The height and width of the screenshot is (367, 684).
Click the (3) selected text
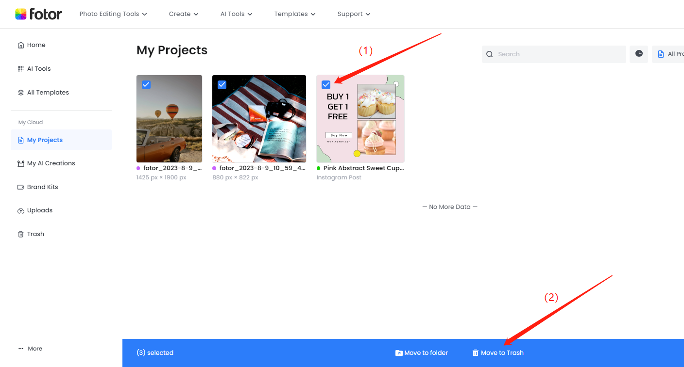coord(155,353)
